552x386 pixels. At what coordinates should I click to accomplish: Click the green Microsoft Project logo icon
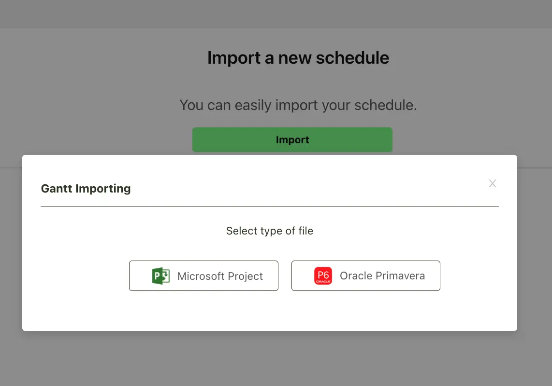pyautogui.click(x=161, y=276)
